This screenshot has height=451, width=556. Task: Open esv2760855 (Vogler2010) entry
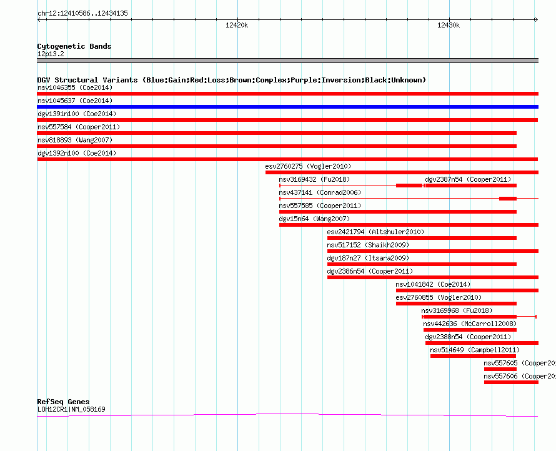(x=439, y=297)
